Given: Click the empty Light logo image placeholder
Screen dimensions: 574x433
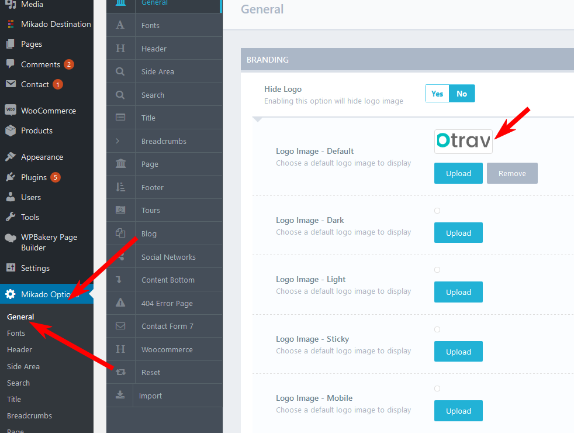Looking at the screenshot, I should point(437,270).
